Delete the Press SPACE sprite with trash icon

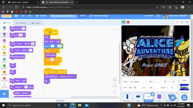pos(152,94)
